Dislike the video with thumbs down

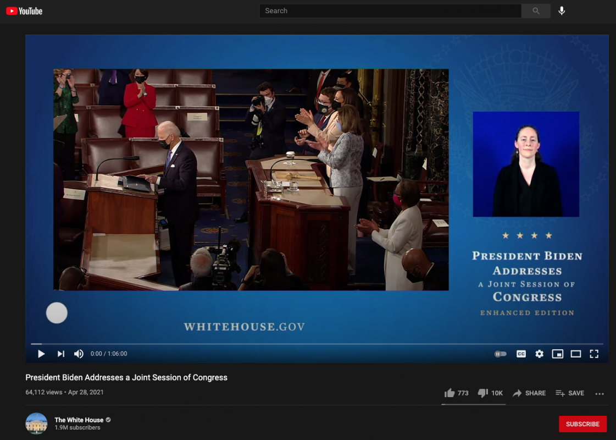coord(490,393)
